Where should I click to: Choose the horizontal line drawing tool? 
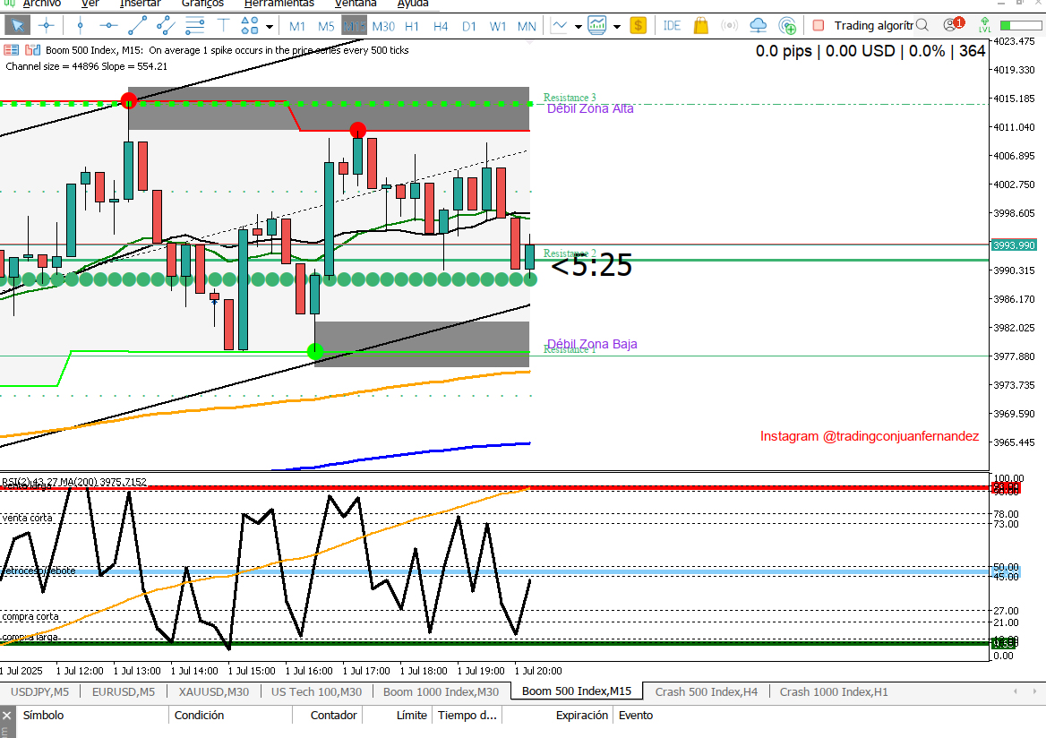point(108,26)
